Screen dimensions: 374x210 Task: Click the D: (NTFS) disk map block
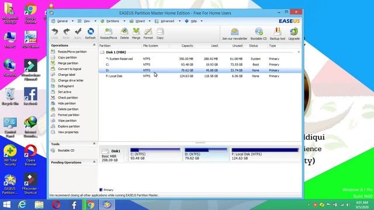[x=206, y=154]
